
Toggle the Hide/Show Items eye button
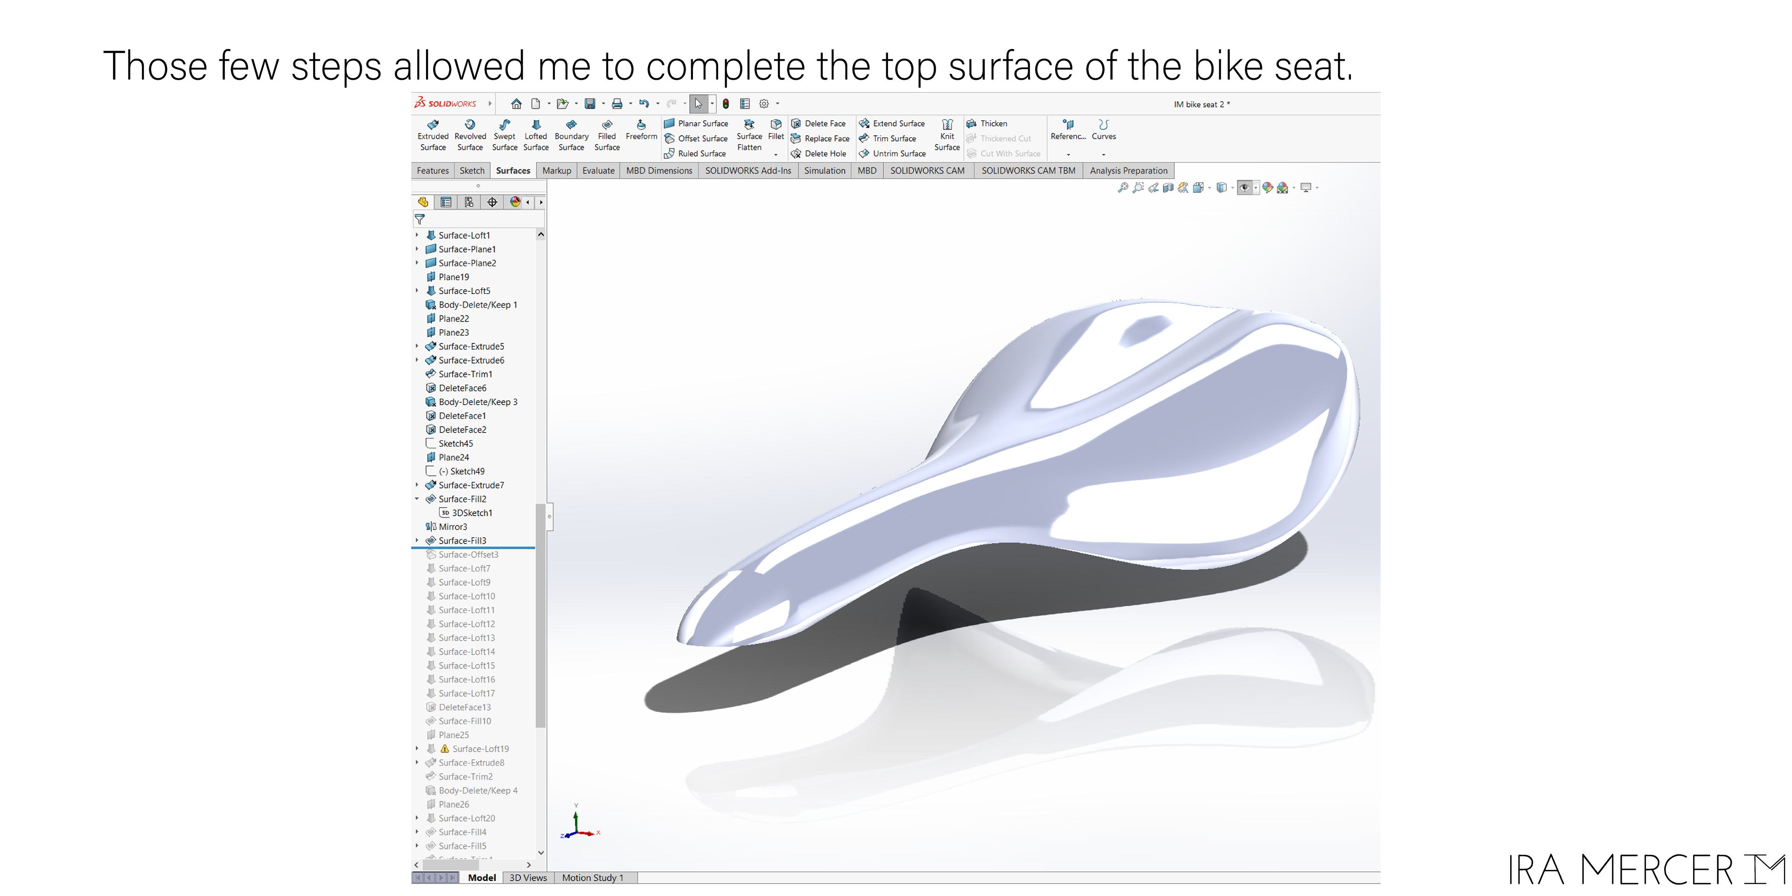click(x=1244, y=188)
